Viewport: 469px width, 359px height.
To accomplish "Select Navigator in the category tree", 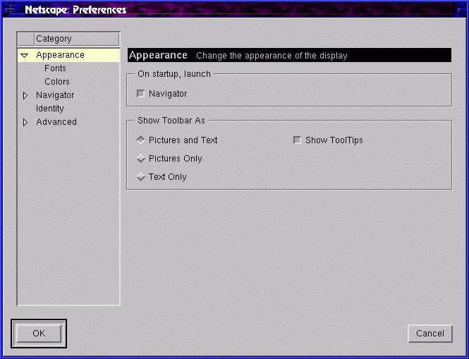I will 55,95.
